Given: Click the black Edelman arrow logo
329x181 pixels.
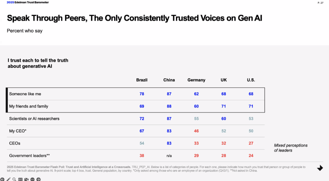Looking at the screenshot, I should (x=320, y=168).
